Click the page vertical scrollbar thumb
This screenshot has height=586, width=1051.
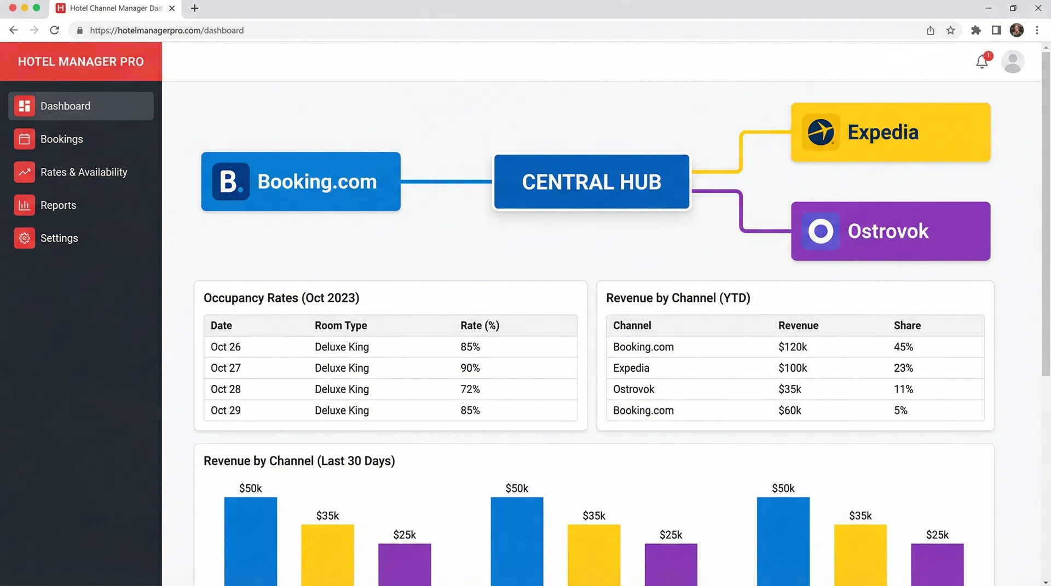tap(1046, 213)
